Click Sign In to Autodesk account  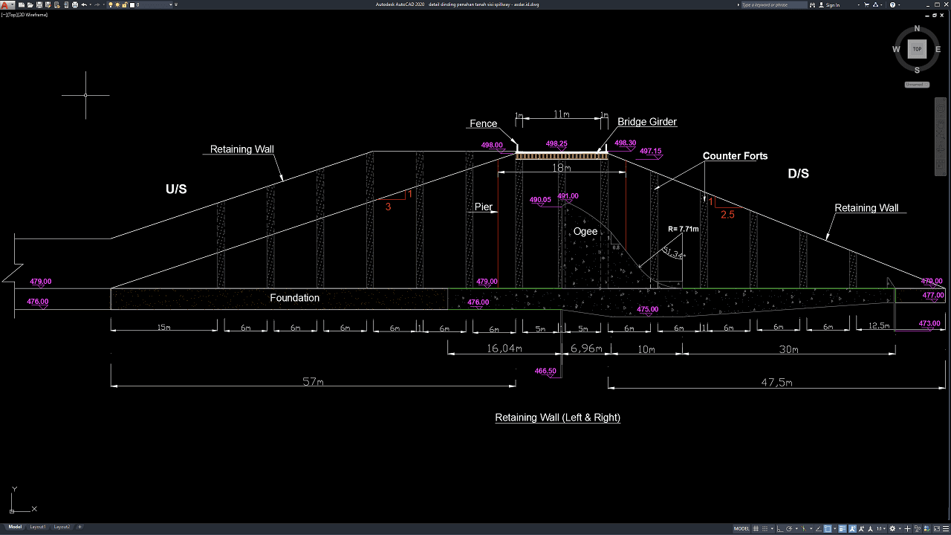(x=833, y=5)
